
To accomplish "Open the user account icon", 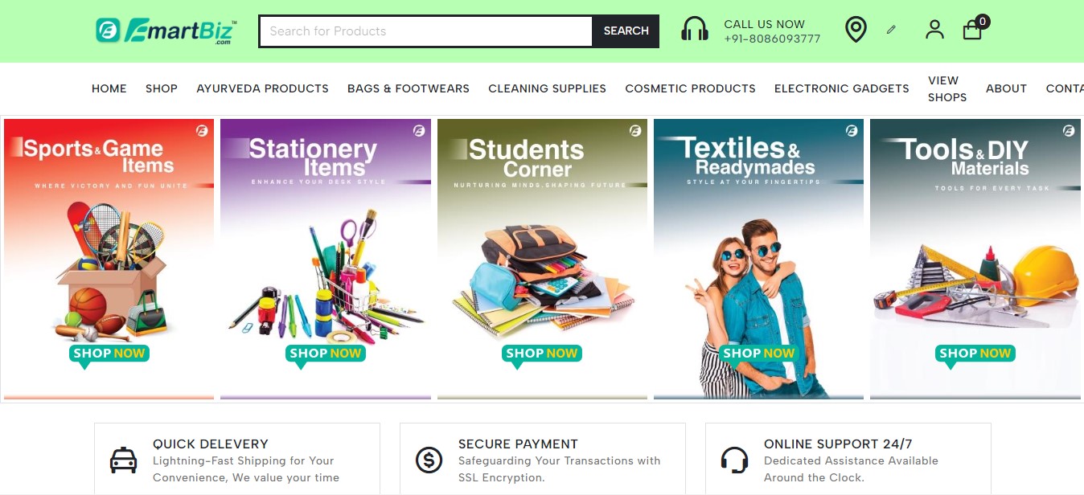I will [x=934, y=31].
